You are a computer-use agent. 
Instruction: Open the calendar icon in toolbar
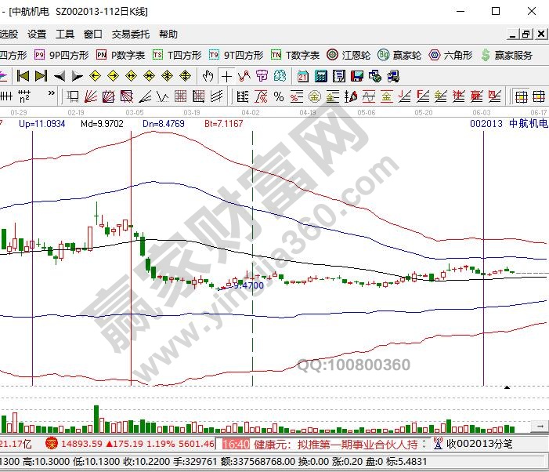[x=303, y=76]
